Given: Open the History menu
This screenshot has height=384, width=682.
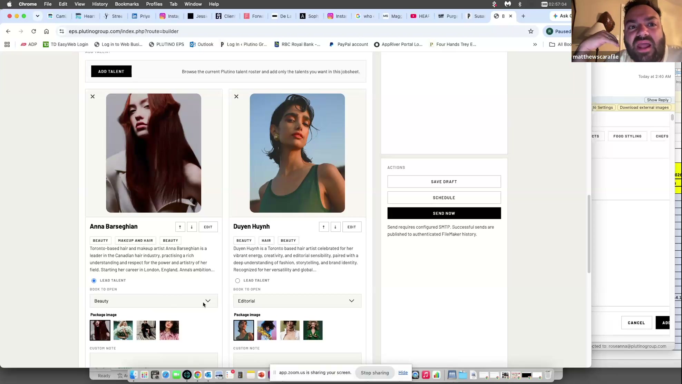Looking at the screenshot, I should [x=100, y=4].
